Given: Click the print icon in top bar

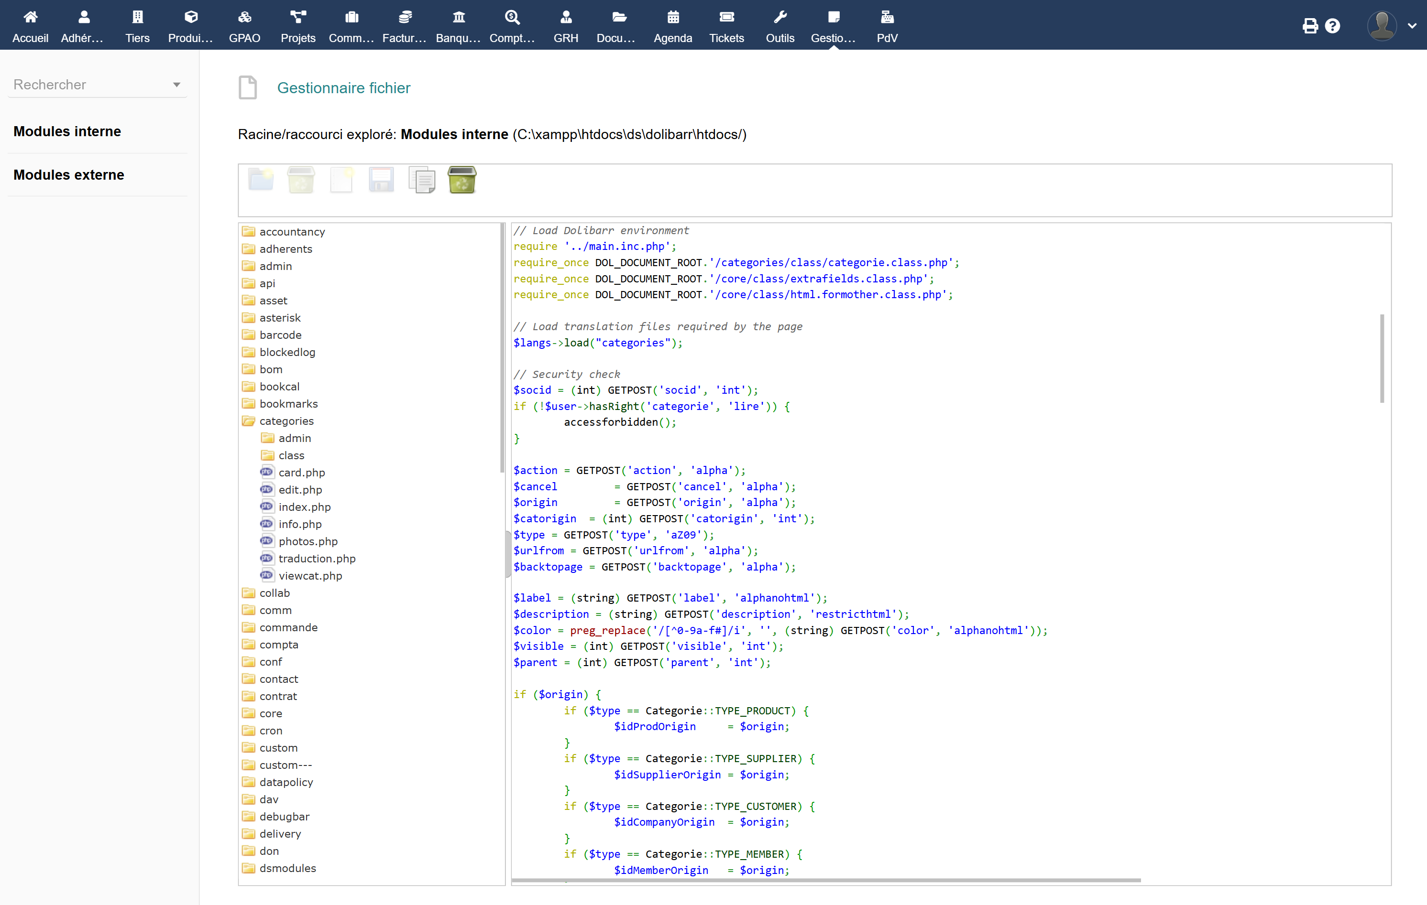Looking at the screenshot, I should click(x=1310, y=26).
